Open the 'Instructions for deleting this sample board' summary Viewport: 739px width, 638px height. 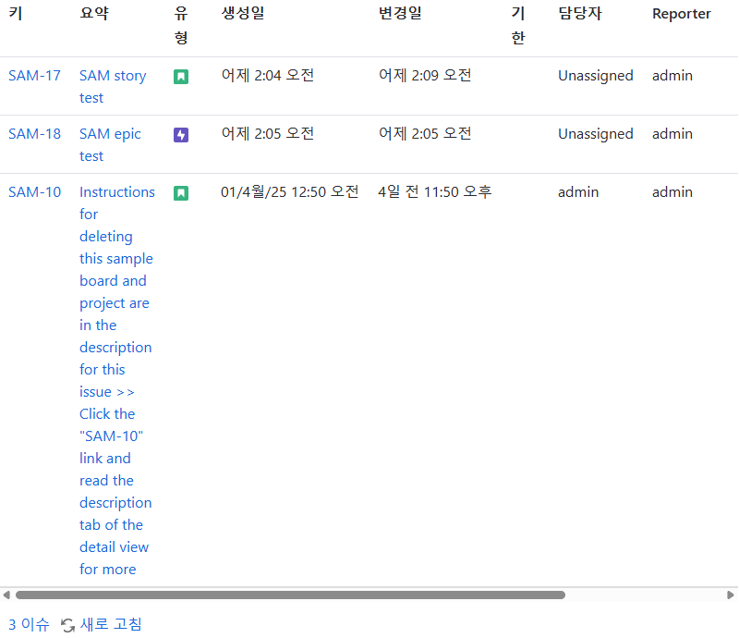click(x=117, y=380)
